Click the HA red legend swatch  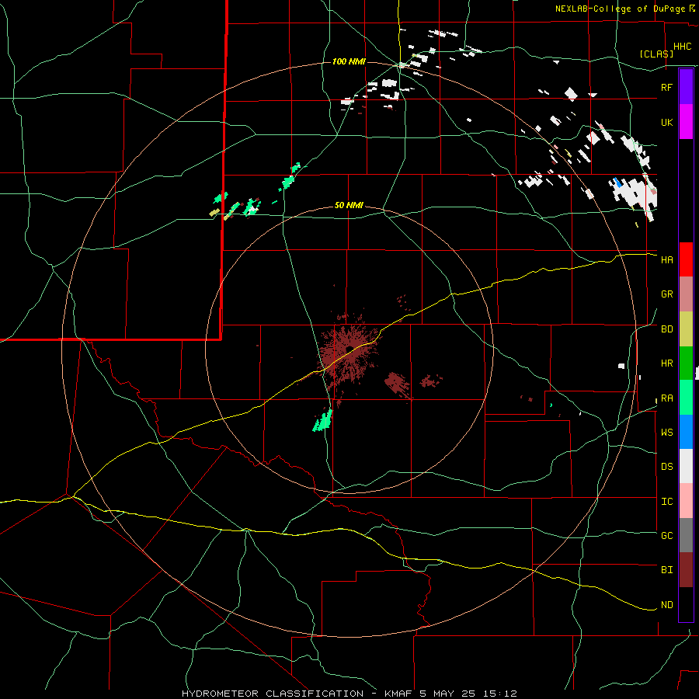tap(686, 259)
